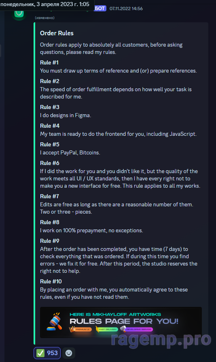Click the (изменено) edited label
The height and width of the screenshot is (362, 216).
(44, 18)
